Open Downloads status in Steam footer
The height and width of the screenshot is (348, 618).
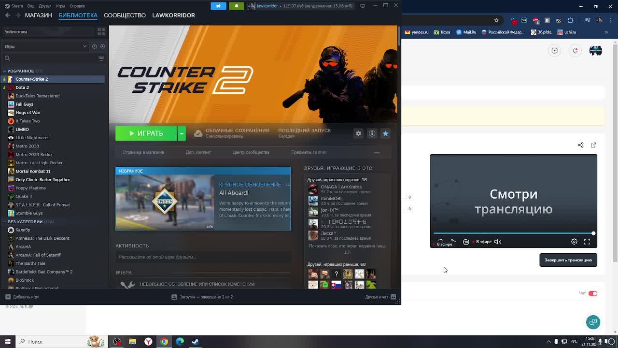pos(202,297)
